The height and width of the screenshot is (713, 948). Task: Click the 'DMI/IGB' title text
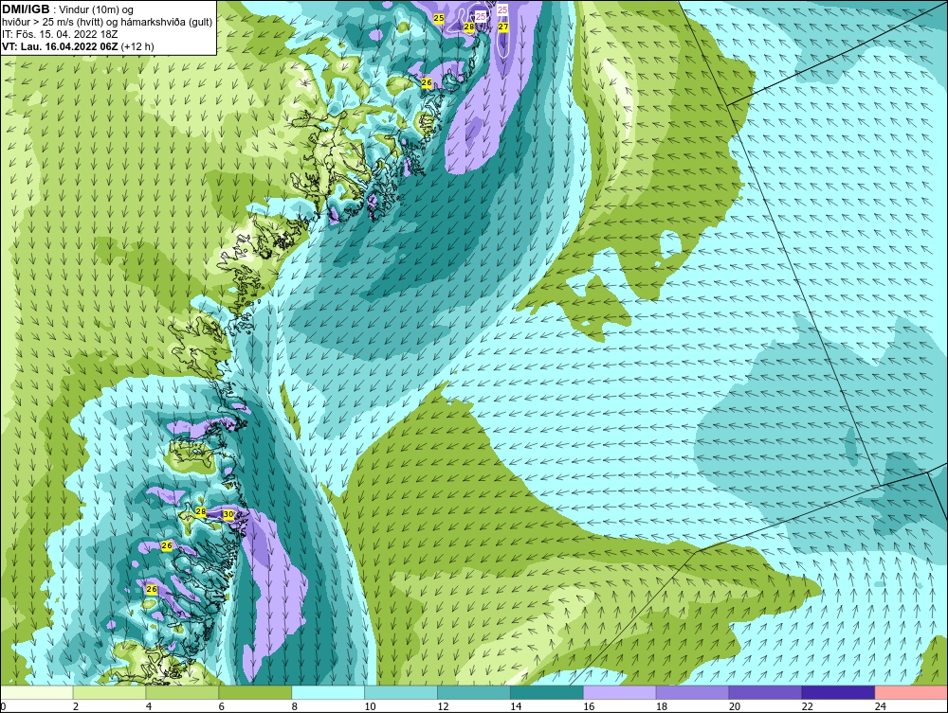click(26, 9)
